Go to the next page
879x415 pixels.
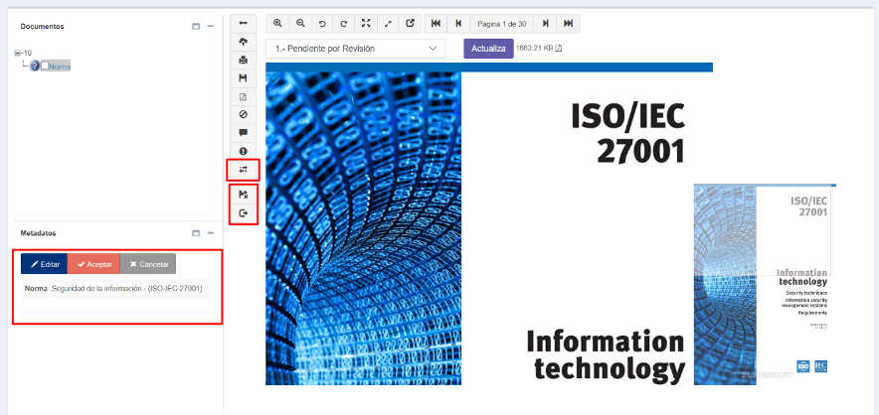tap(546, 23)
